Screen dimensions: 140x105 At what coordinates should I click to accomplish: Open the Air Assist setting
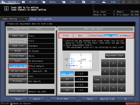[18, 76]
